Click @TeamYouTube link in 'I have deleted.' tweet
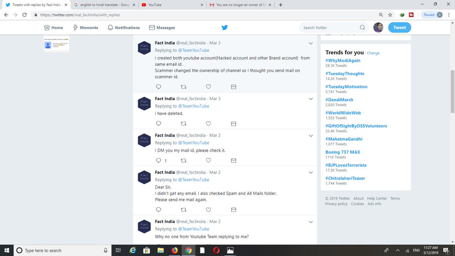The width and height of the screenshot is (455, 256). [193, 106]
